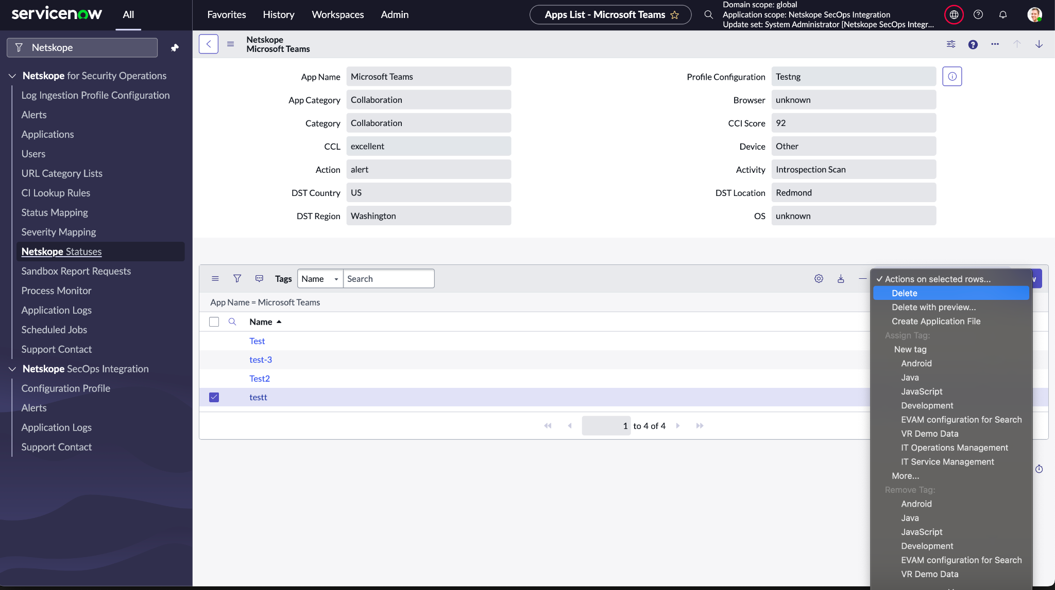1055x590 pixels.
Task: Open the related list hamburger menu
Action: coord(215,278)
